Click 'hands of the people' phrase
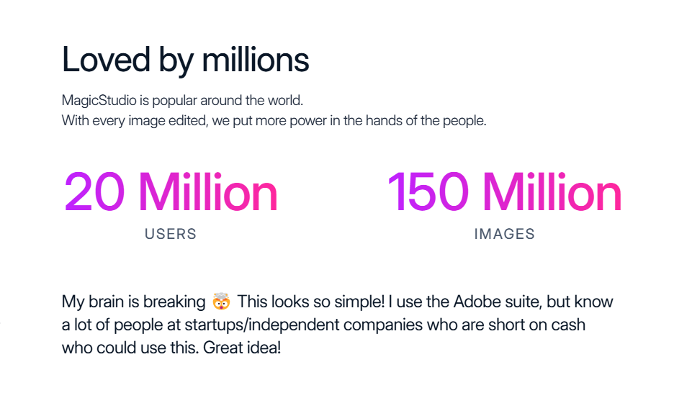674x398 pixels. coord(426,121)
